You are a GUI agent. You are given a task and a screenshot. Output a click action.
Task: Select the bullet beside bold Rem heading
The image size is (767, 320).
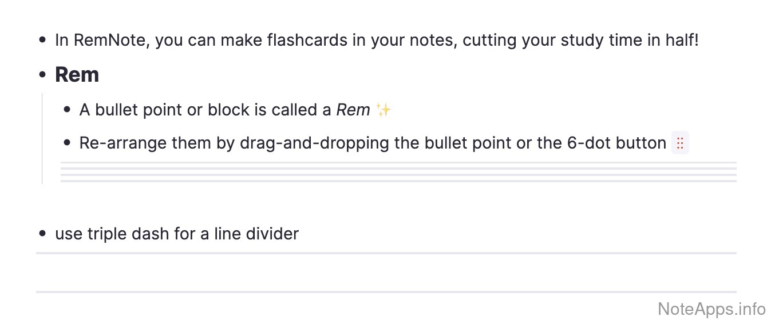(x=42, y=75)
